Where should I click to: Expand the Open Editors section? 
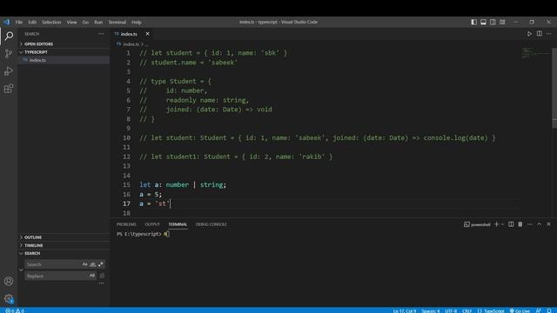coord(64,44)
